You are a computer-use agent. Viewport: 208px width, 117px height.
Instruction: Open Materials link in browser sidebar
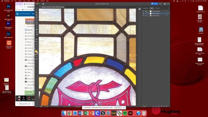point(30,30)
